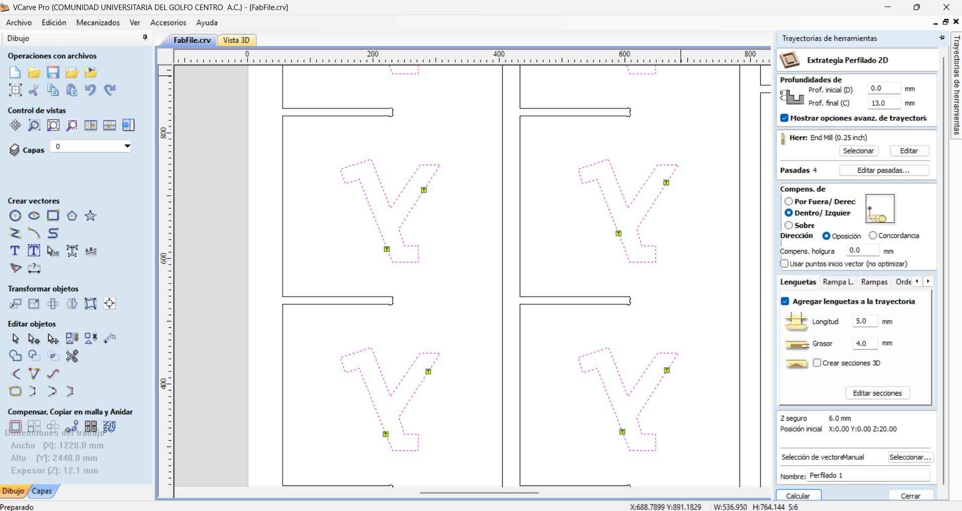962x511 pixels.
Task: Open Editar pasadas... dialog
Action: point(884,170)
